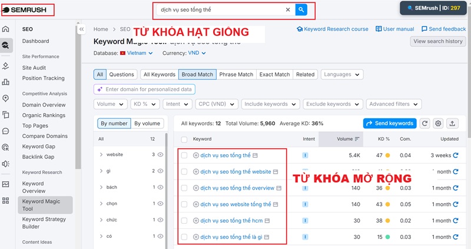Check the select-all Keyword header checkbox
This screenshot has width=471, height=249.
tap(184, 140)
